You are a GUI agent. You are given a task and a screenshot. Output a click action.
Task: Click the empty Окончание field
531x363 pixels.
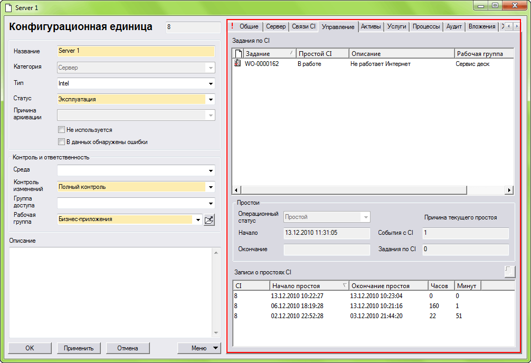click(327, 250)
